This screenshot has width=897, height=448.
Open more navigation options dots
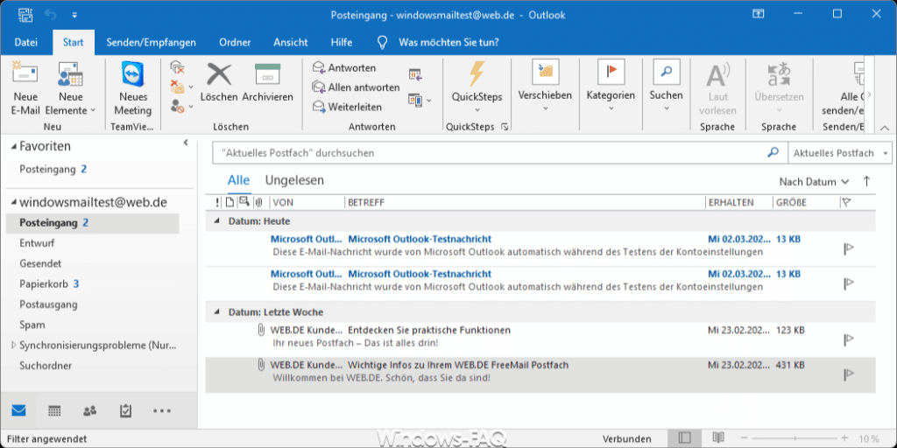pyautogui.click(x=162, y=410)
